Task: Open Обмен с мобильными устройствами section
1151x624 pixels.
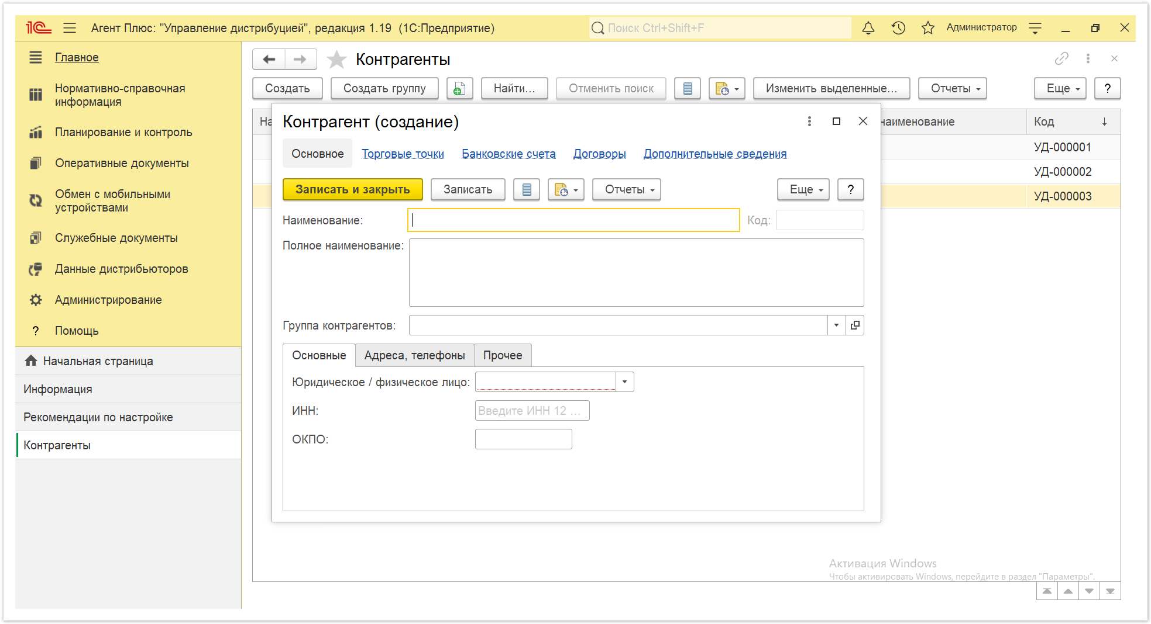Action: [x=112, y=200]
